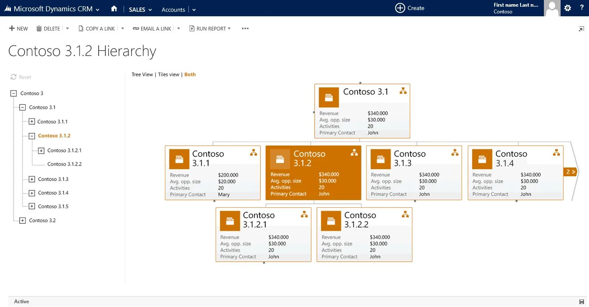Click the user profile avatar
This screenshot has width=589, height=307.
552,8
